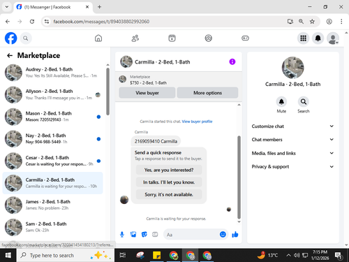Search within the Carmilla conversation
The width and height of the screenshot is (349, 262).
[304, 102]
